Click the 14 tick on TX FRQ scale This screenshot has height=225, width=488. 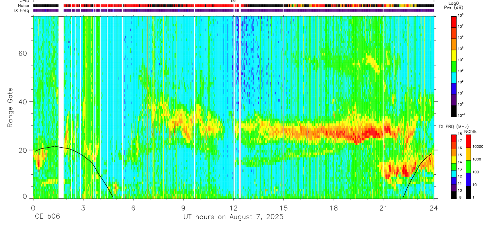(461, 162)
